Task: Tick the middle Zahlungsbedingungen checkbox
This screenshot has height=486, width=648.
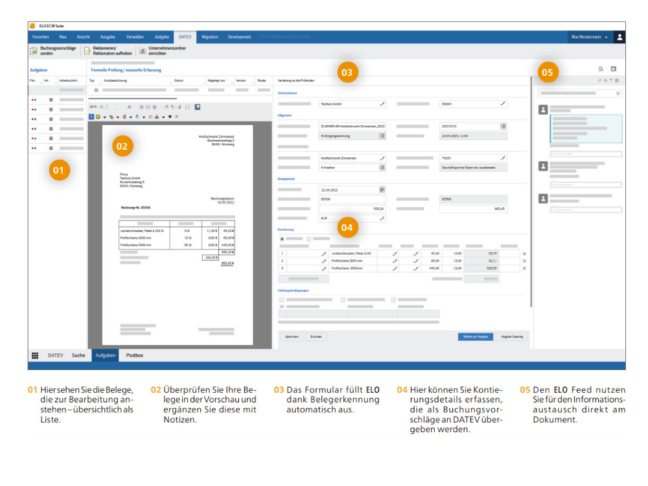Action: [343, 299]
